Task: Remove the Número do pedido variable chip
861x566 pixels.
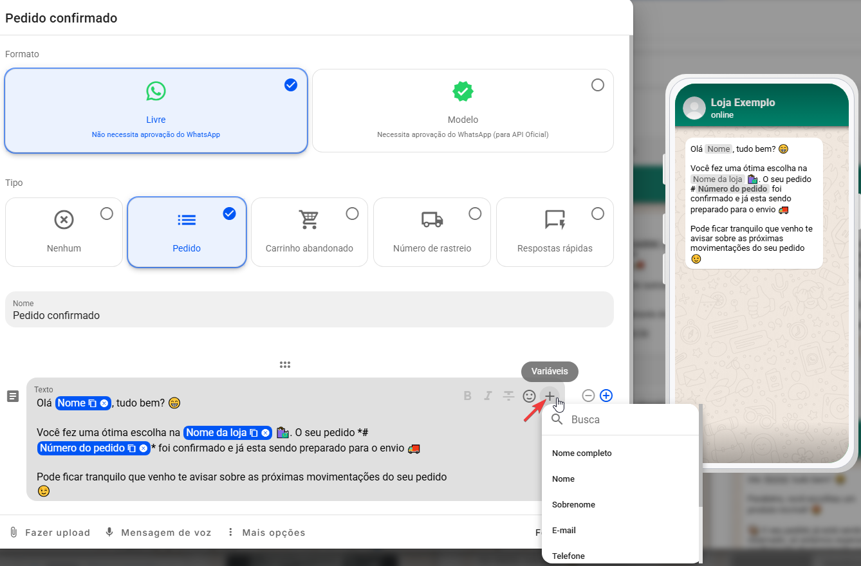Action: point(143,448)
